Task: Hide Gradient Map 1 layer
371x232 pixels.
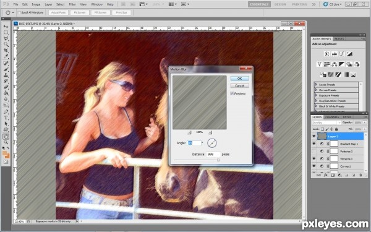Action: pyautogui.click(x=313, y=144)
